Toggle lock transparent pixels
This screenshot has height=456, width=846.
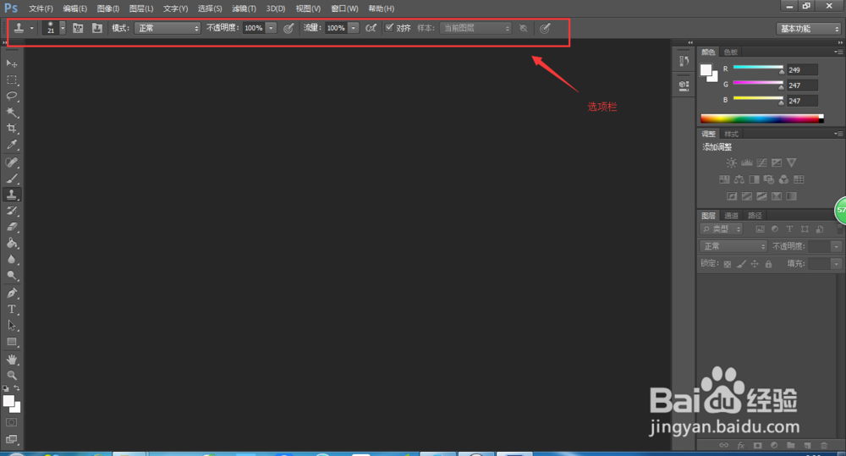tap(728, 264)
